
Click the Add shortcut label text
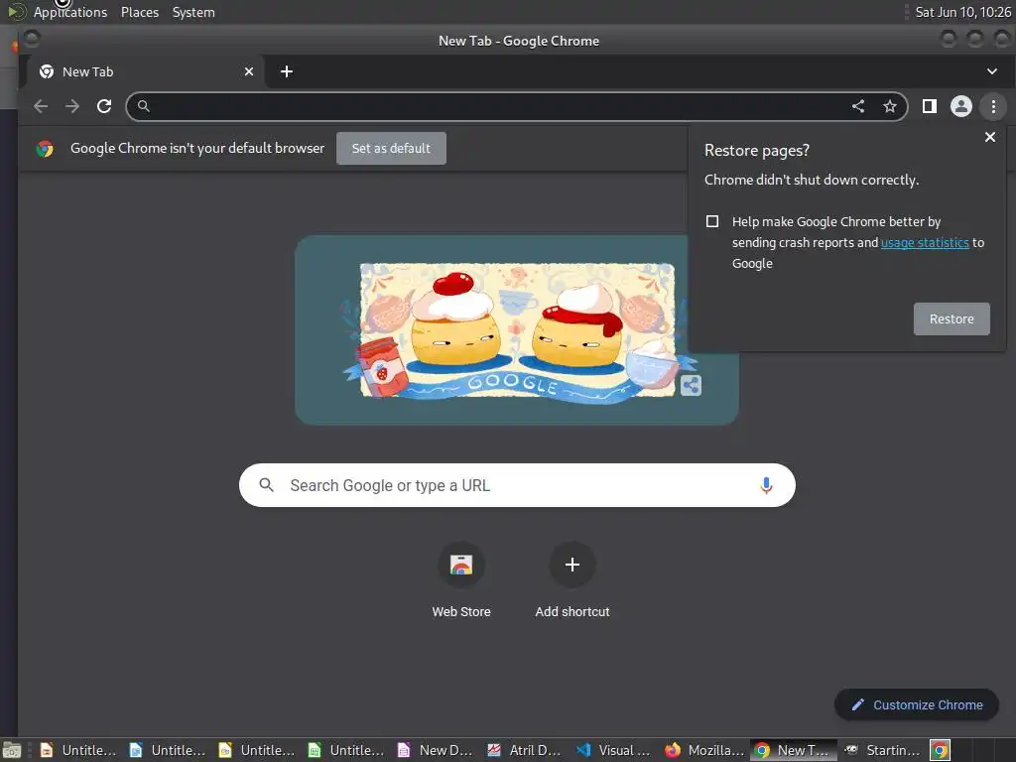[572, 611]
